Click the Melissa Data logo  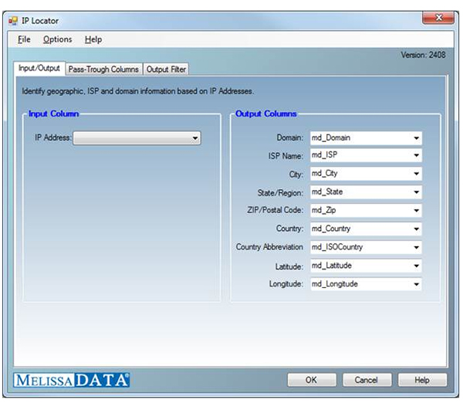point(72,380)
